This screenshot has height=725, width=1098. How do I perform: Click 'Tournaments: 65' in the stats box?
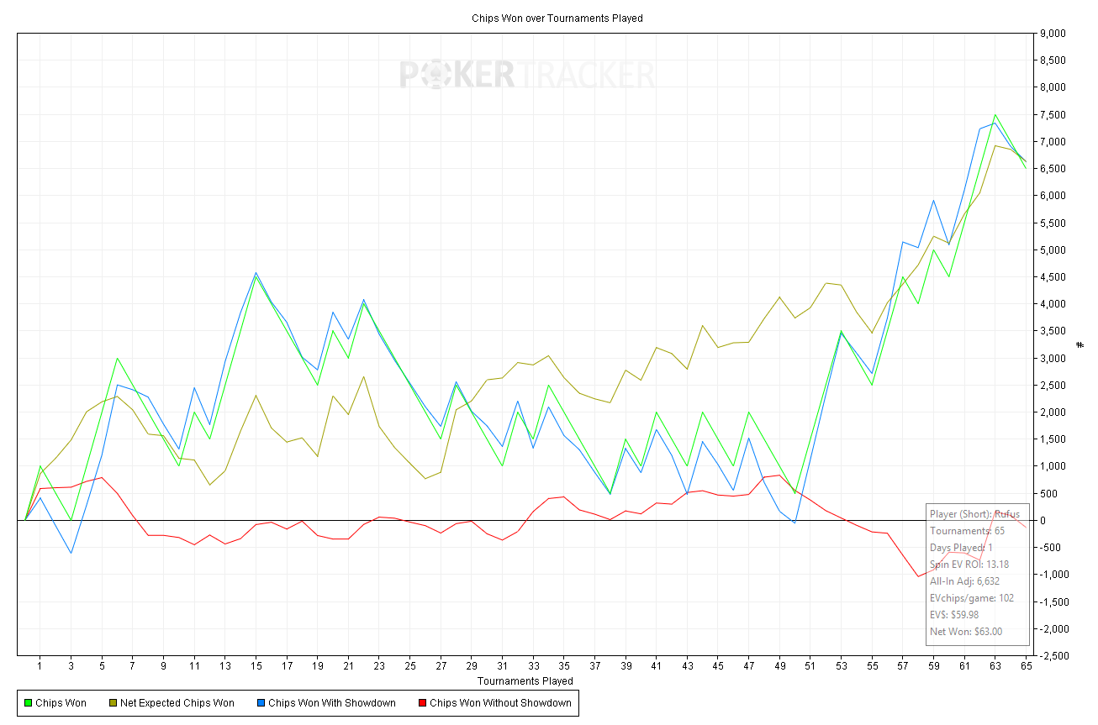point(967,531)
